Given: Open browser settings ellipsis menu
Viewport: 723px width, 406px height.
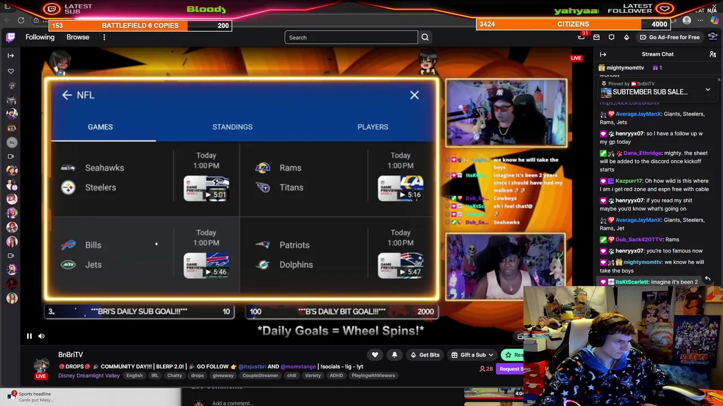Looking at the screenshot, I should pyautogui.click(x=700, y=20).
